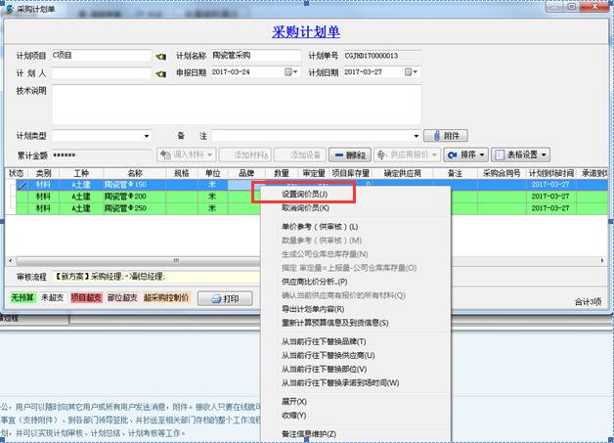Viewport: 614px width, 443px height.
Task: Select the 陶瓷管Φ200 material row
Action: [x=125, y=196]
